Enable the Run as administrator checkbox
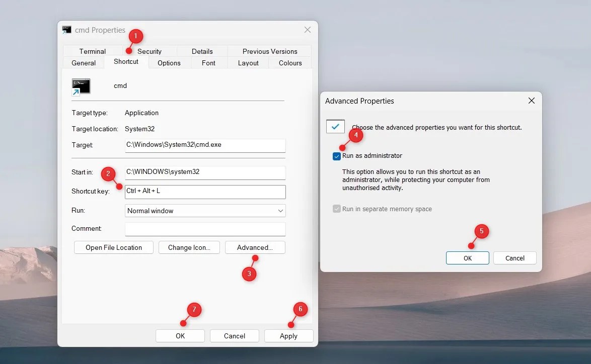The width and height of the screenshot is (591, 364). click(336, 156)
